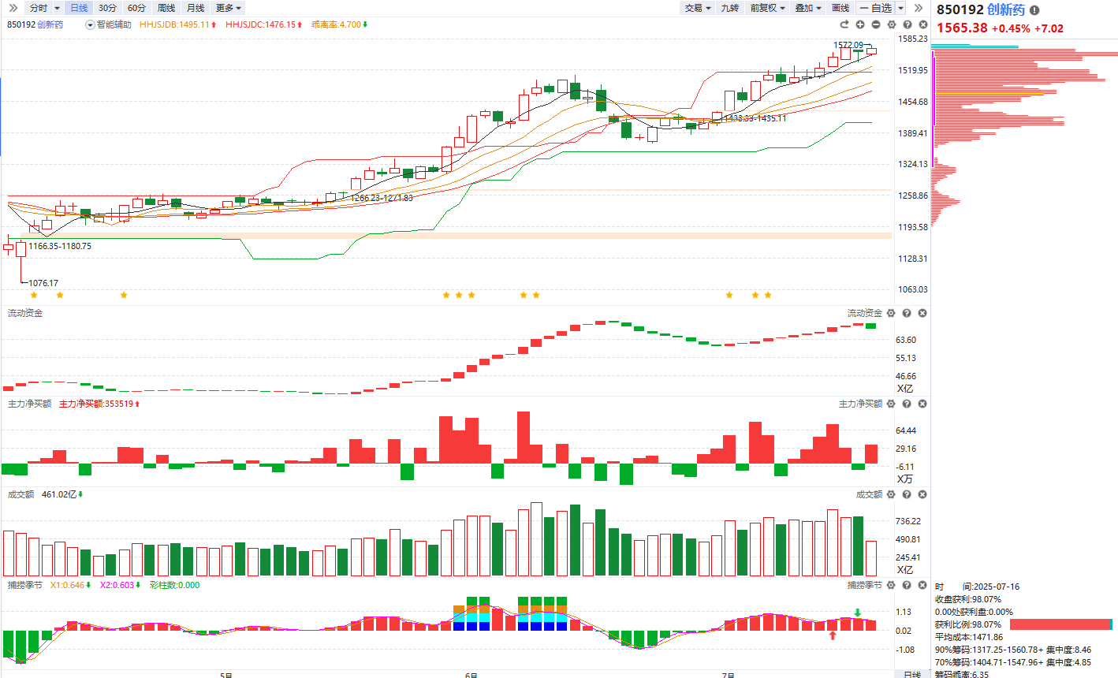Screen dimensions: 1118x678
Task: Click the chip distribution histogram
Action: [1023, 134]
